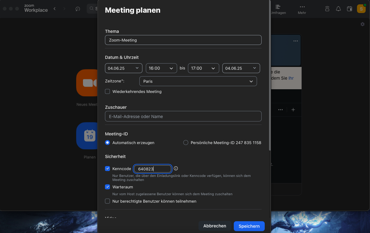The height and width of the screenshot is (233, 370).
Task: Open the calendar icon in the top bar
Action: pos(350,9)
